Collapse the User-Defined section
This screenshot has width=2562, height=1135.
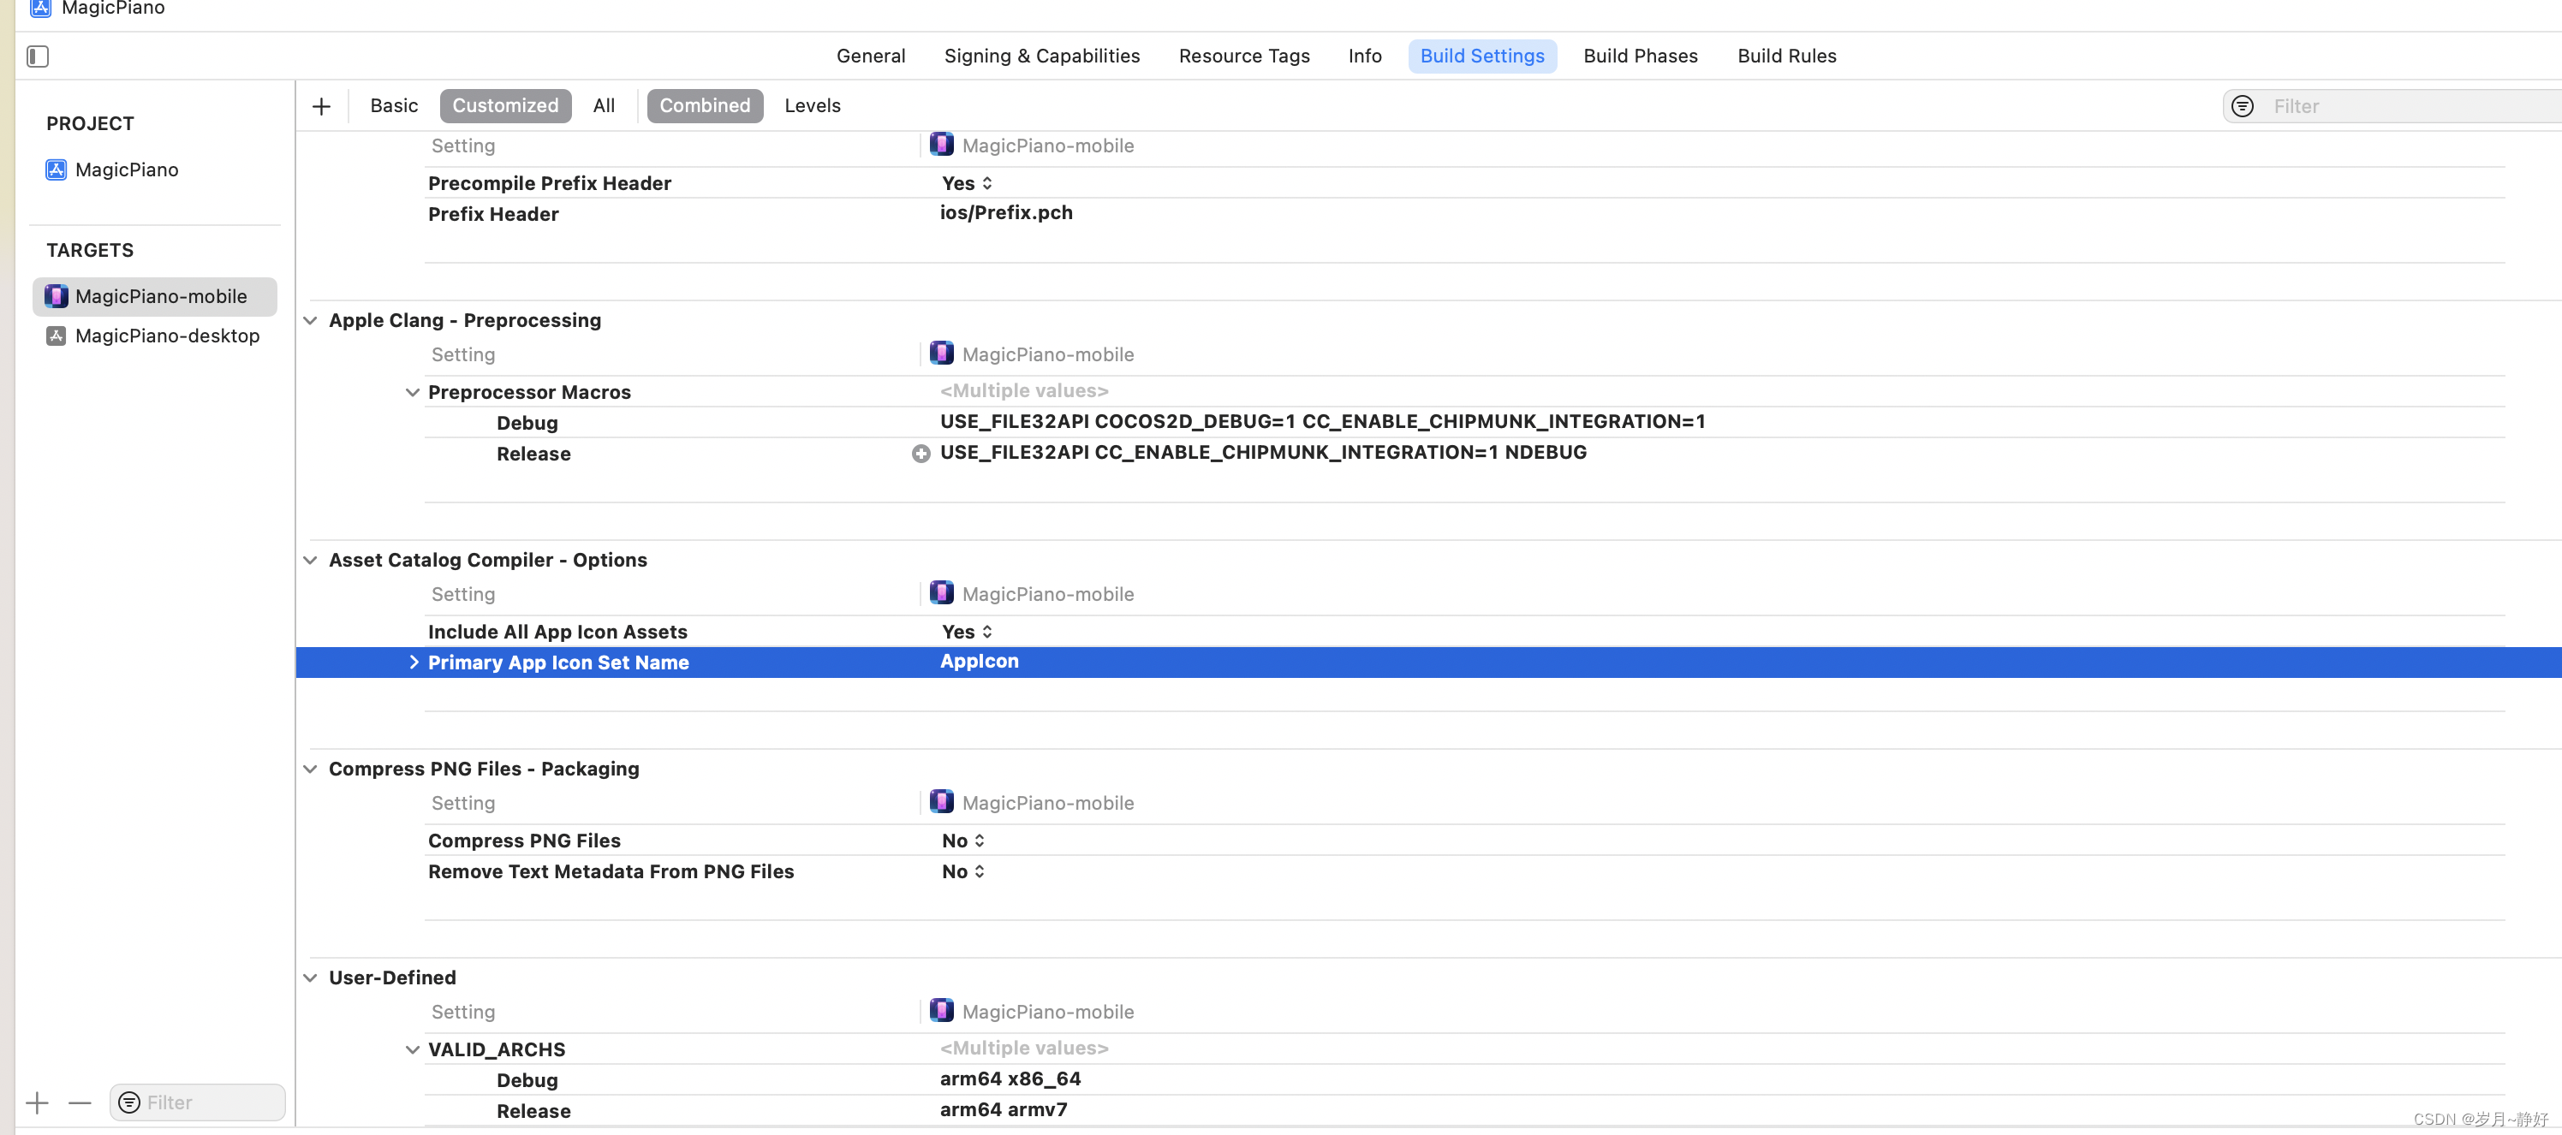coord(310,978)
